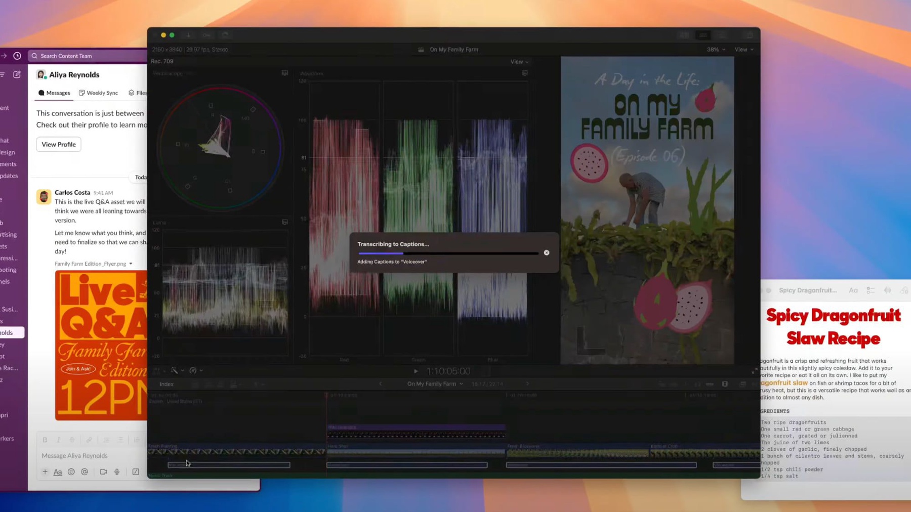Attach a file with the plus icon in Slack
The width and height of the screenshot is (911, 512).
point(45,472)
